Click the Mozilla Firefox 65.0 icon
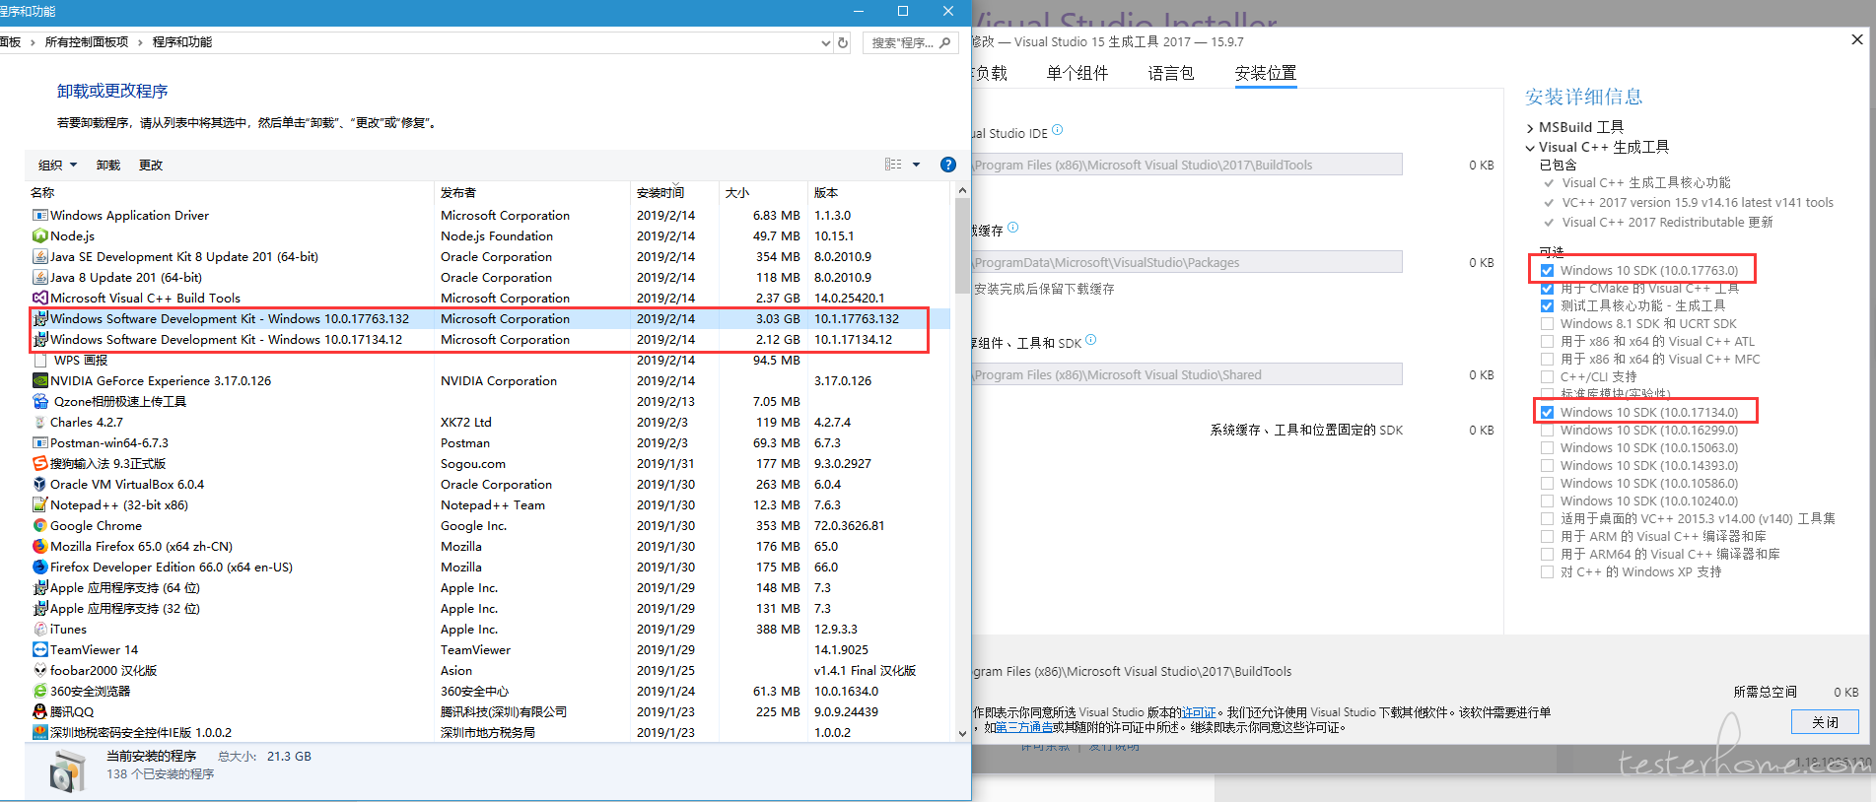Screen dimensions: 1876x802 [x=40, y=546]
